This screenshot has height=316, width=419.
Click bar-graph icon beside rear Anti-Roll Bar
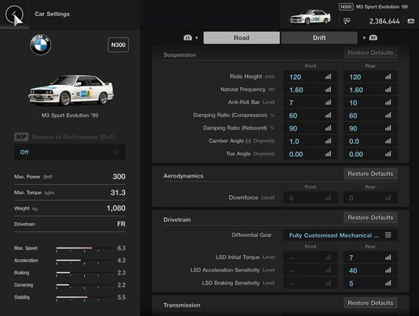(x=388, y=102)
